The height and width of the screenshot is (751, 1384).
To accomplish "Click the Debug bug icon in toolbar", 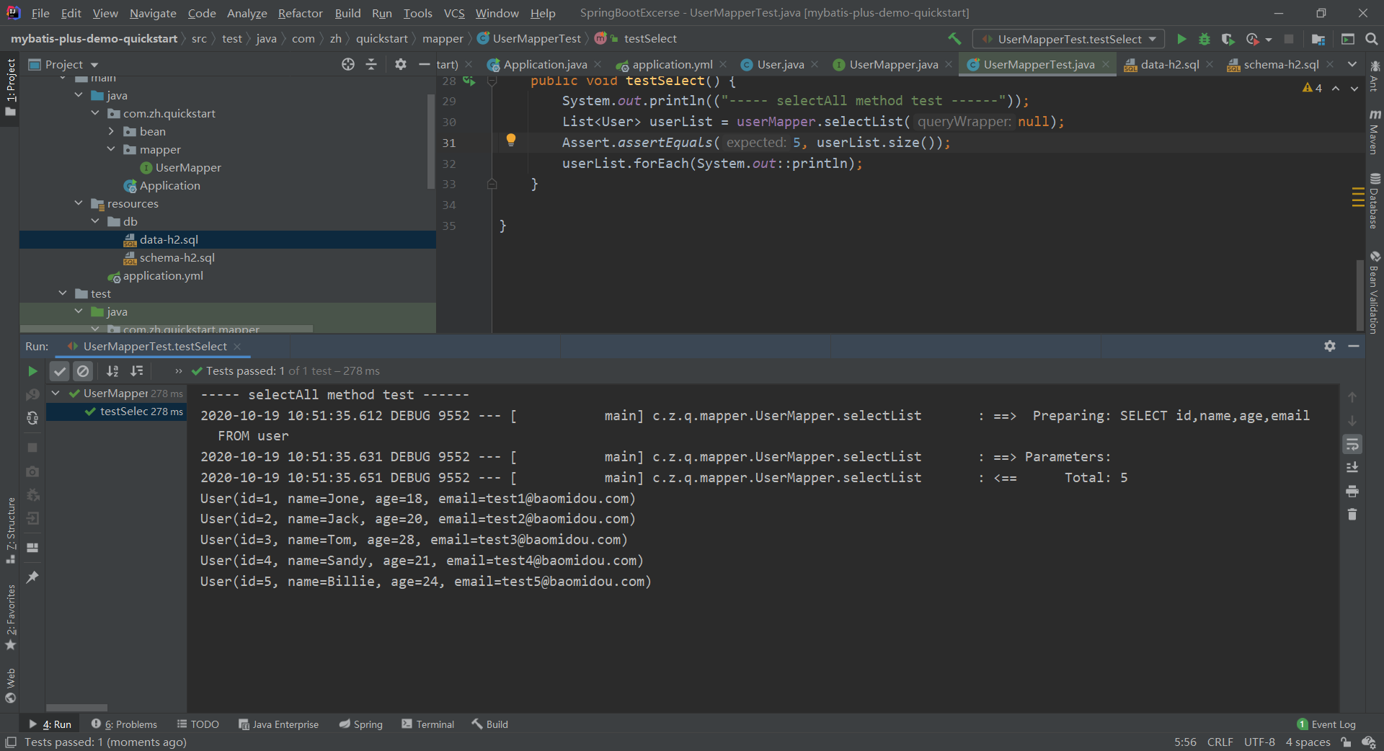I will pos(1204,39).
